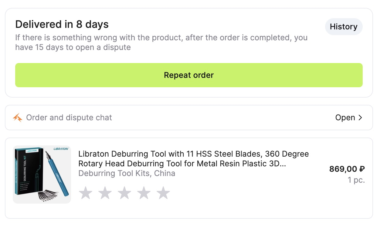Open the Libraton deburring tool thumbnail
380x226 pixels.
(x=42, y=174)
